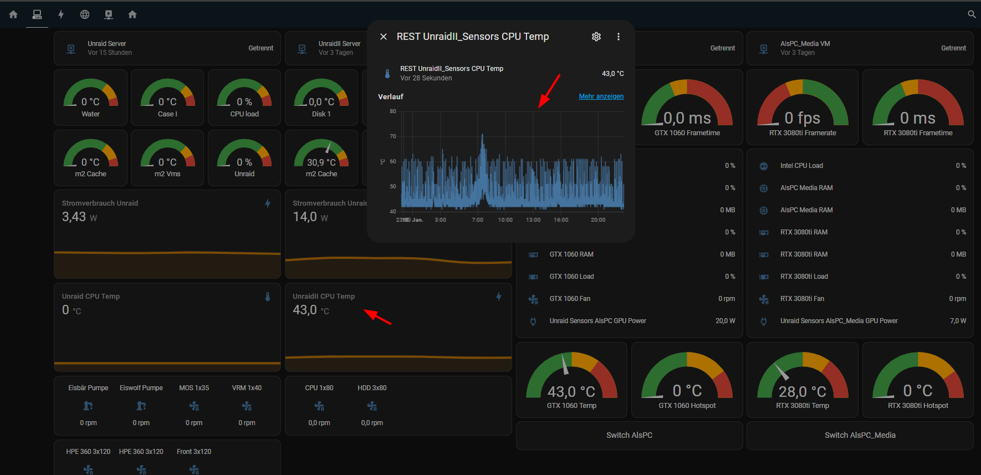Open the dialog's three-dot overflow menu
The width and height of the screenshot is (981, 475).
tap(619, 37)
